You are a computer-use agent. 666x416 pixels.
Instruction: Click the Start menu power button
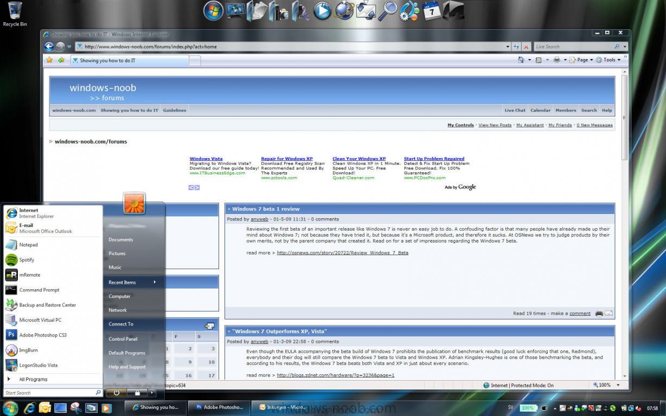(x=116, y=393)
